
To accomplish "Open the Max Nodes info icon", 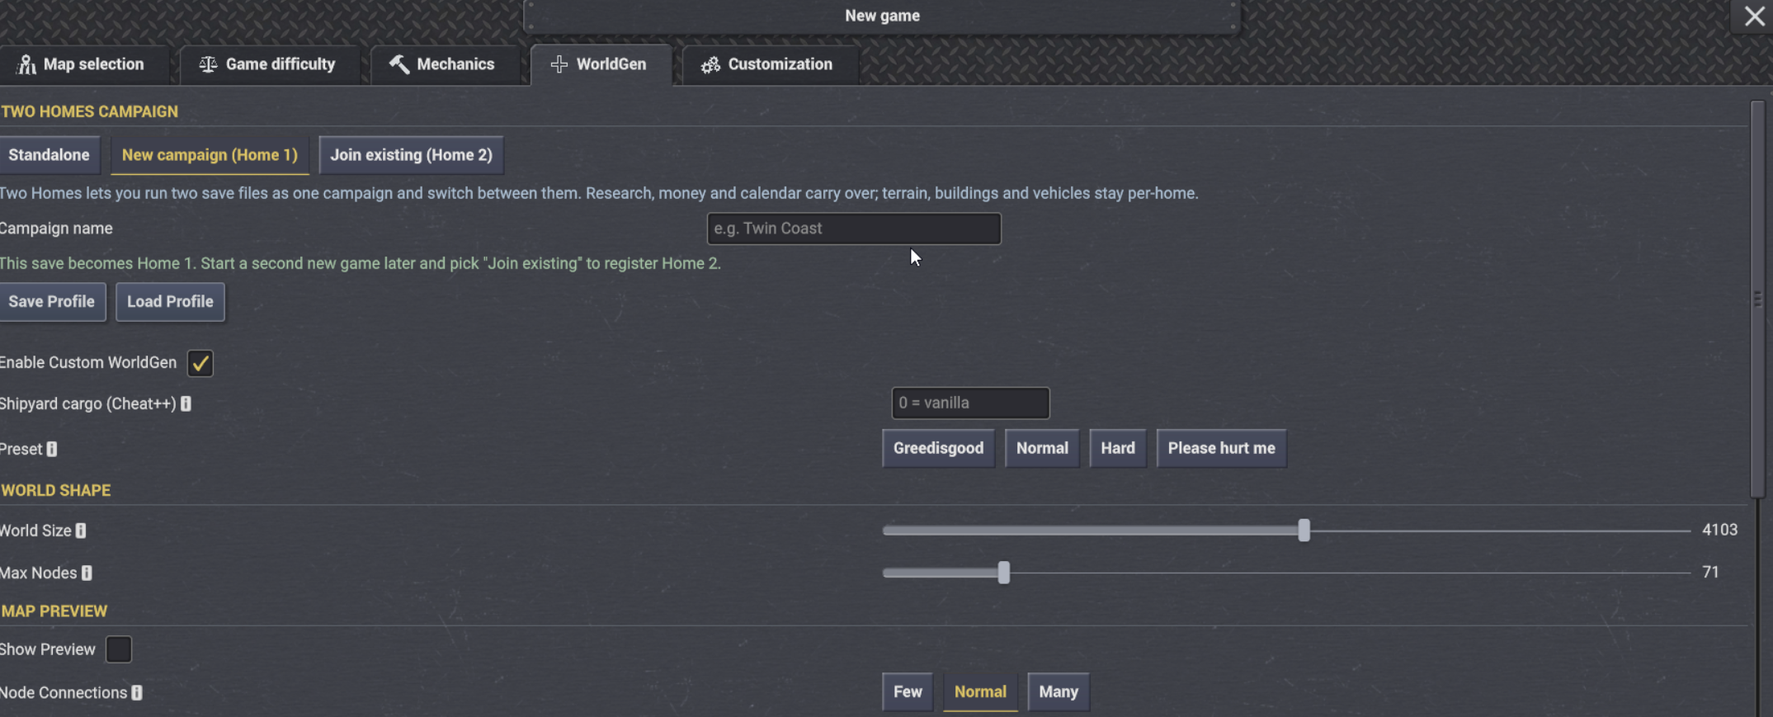I will [87, 573].
